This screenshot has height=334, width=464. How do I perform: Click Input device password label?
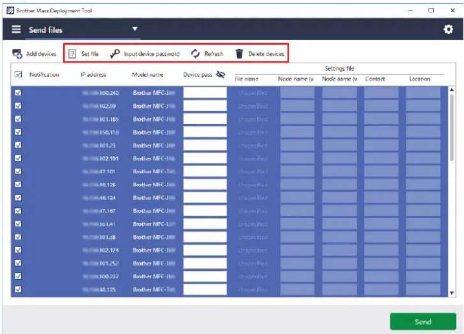tap(151, 54)
